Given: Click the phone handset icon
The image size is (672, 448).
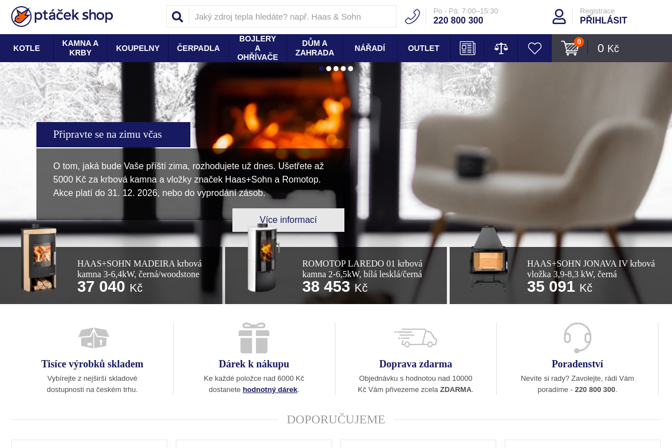Looking at the screenshot, I should [412, 16].
